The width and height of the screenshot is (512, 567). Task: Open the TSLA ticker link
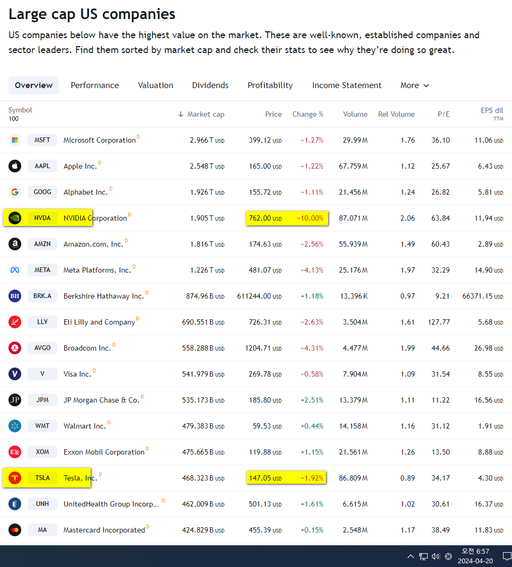tap(42, 478)
